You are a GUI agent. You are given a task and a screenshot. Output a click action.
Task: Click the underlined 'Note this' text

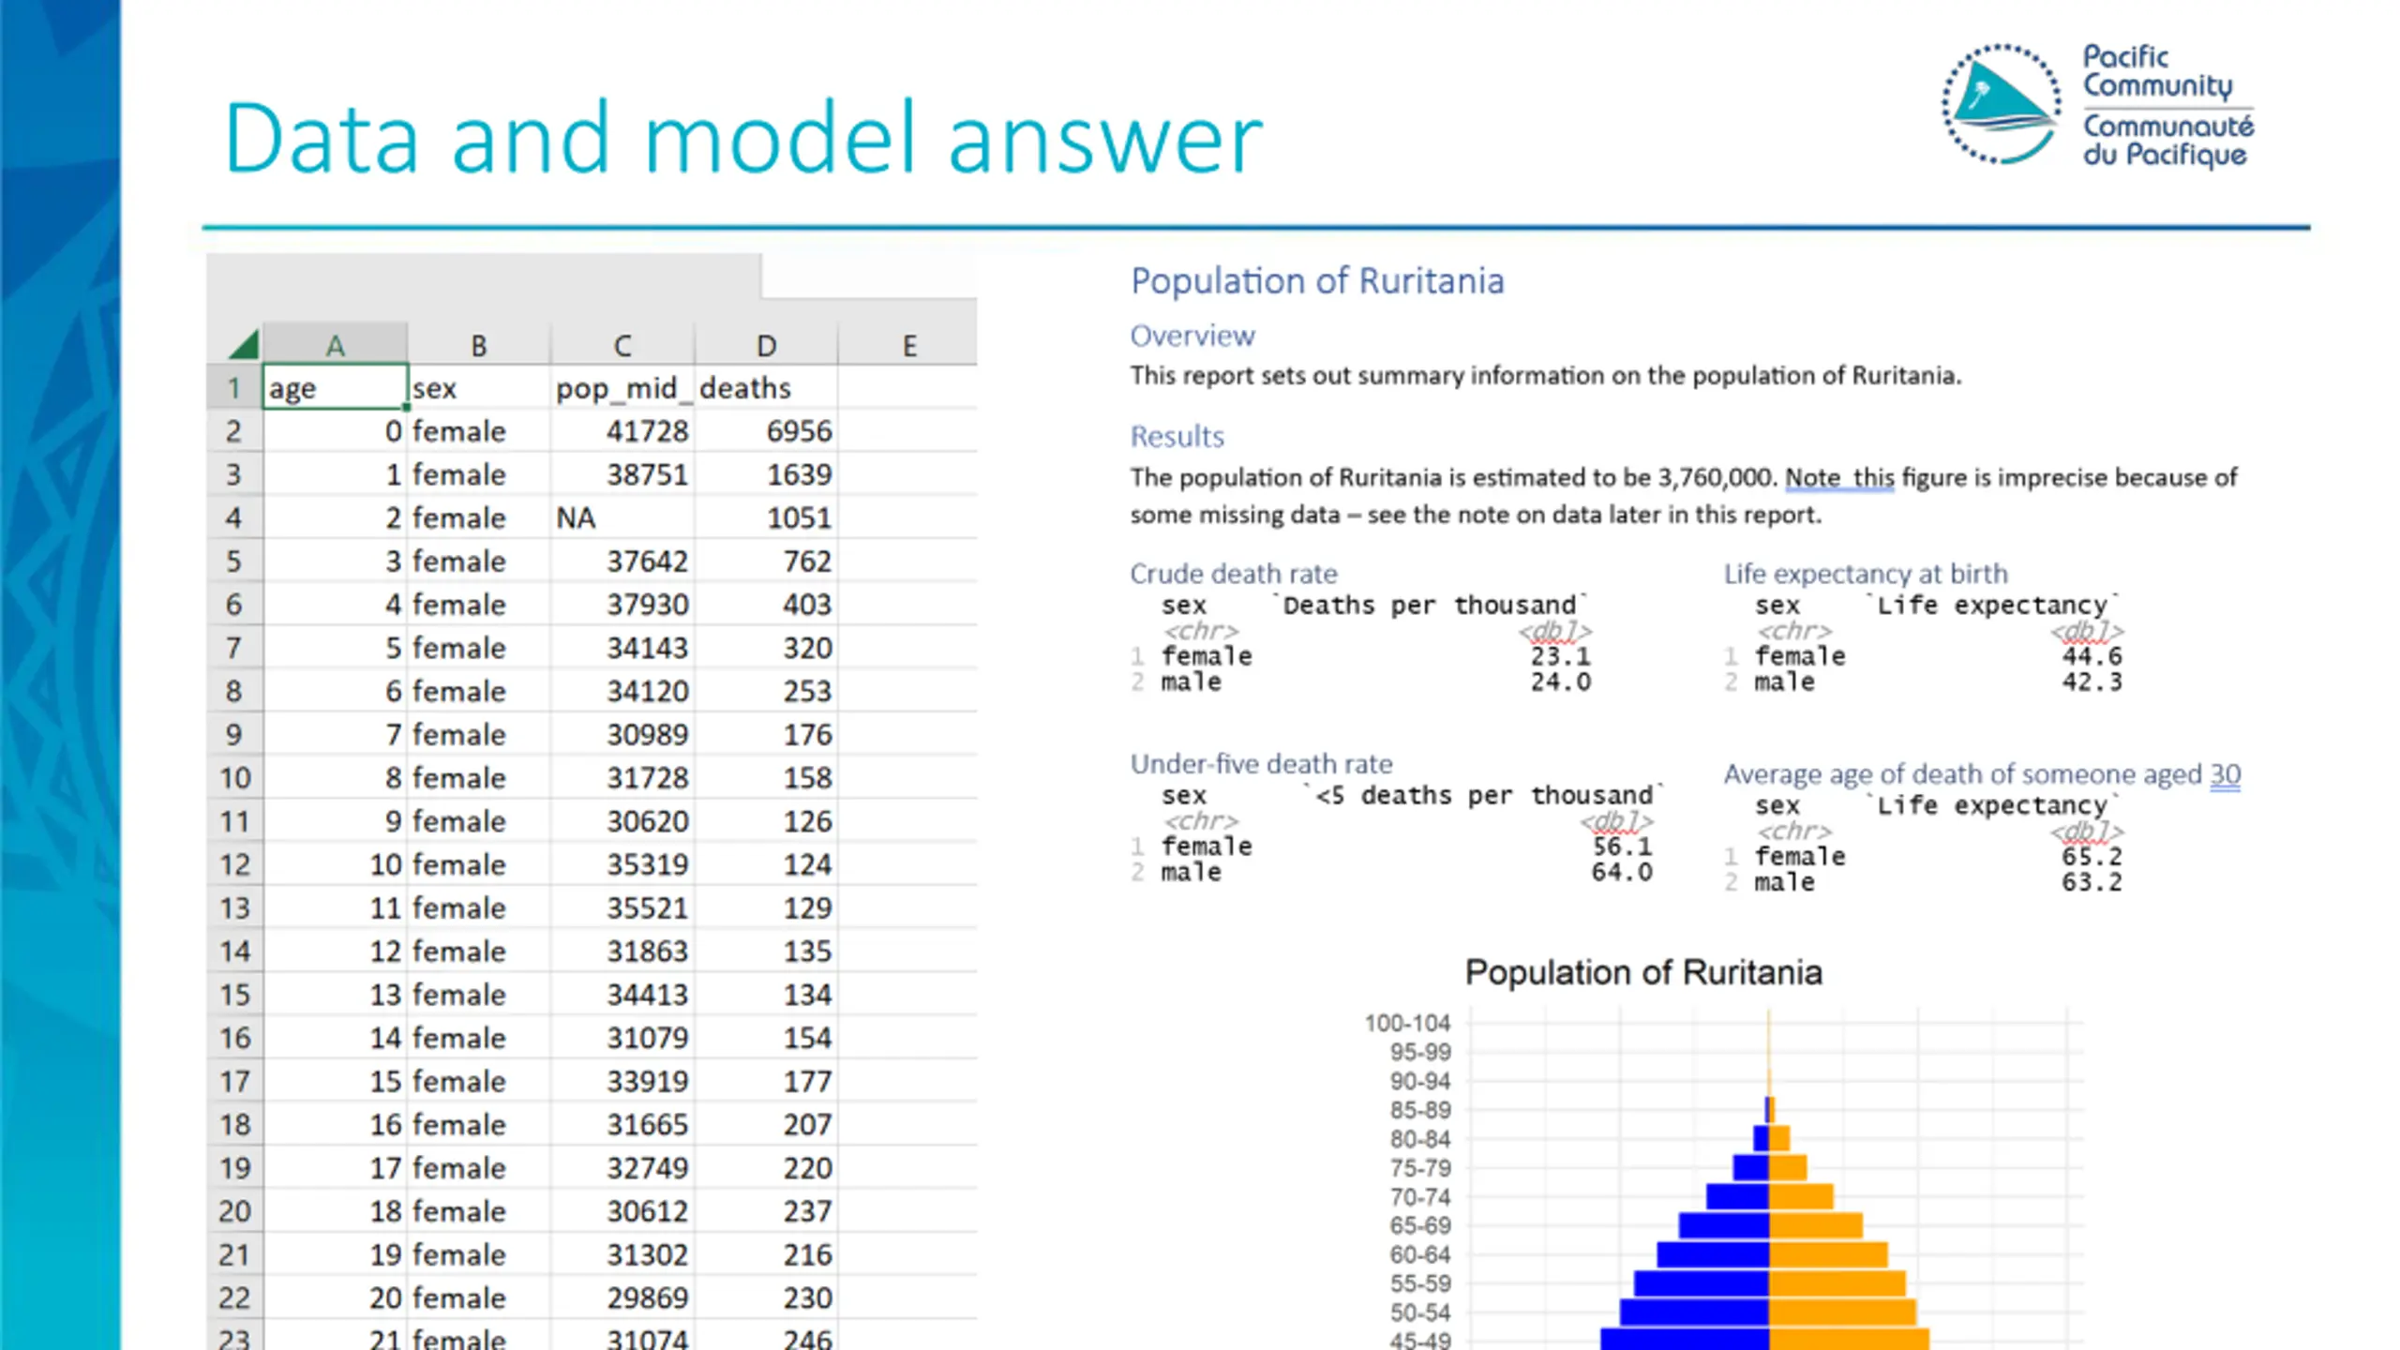click(1839, 477)
